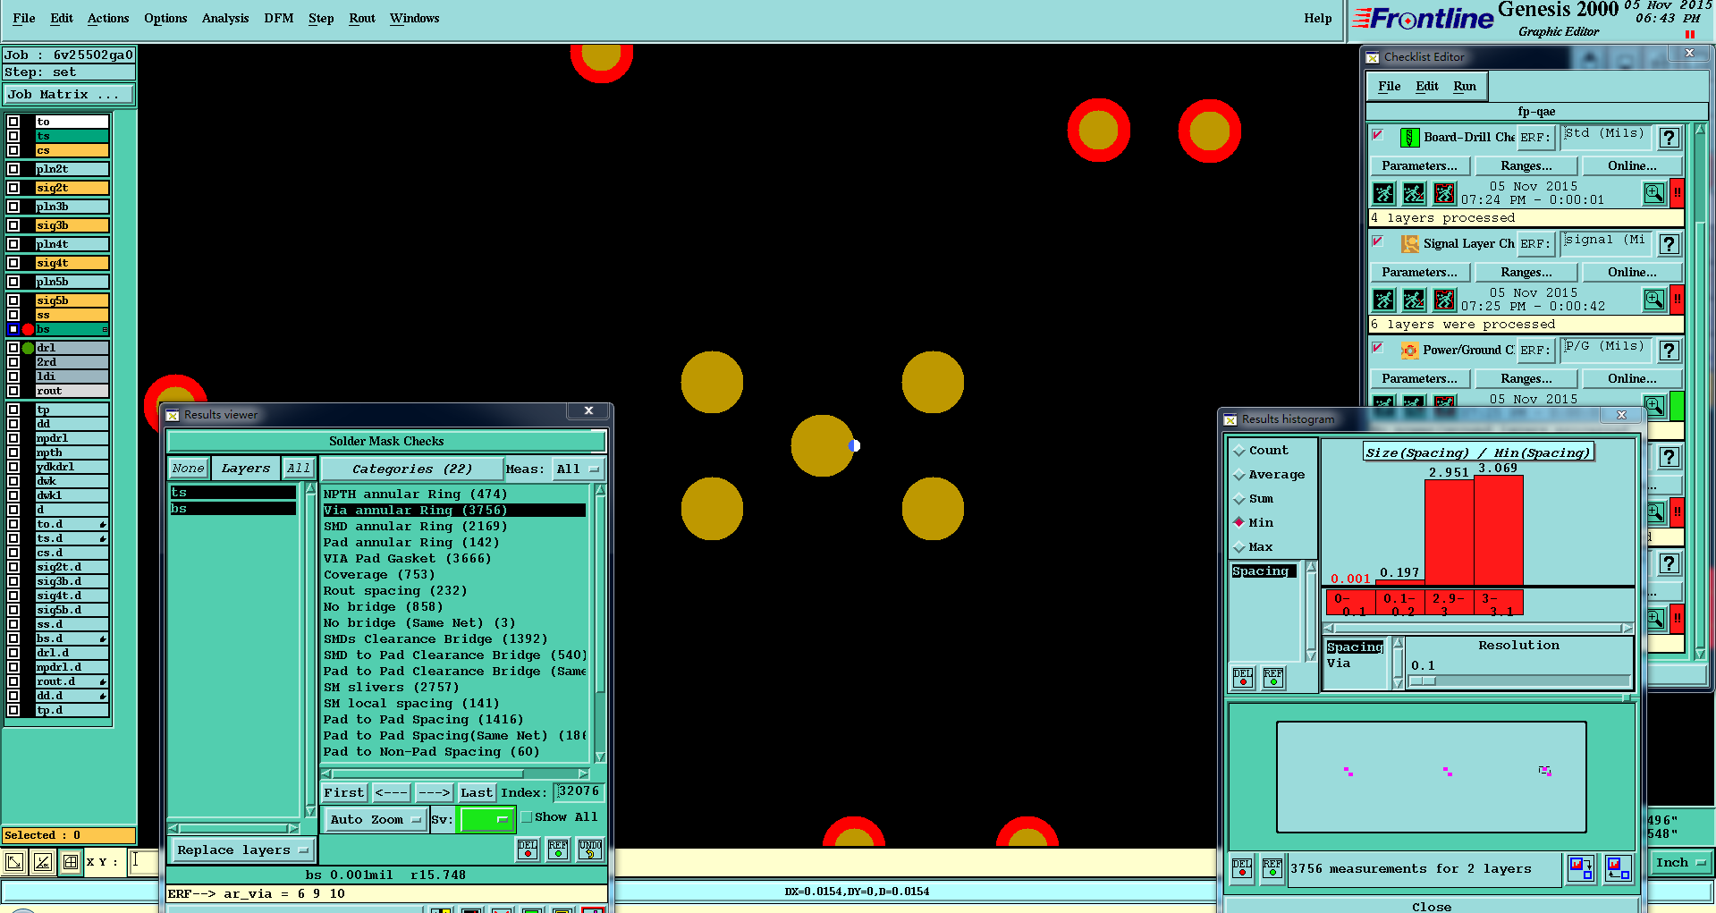1716x913 pixels.
Task: Click the Resolution slider in histogram
Action: [1519, 681]
